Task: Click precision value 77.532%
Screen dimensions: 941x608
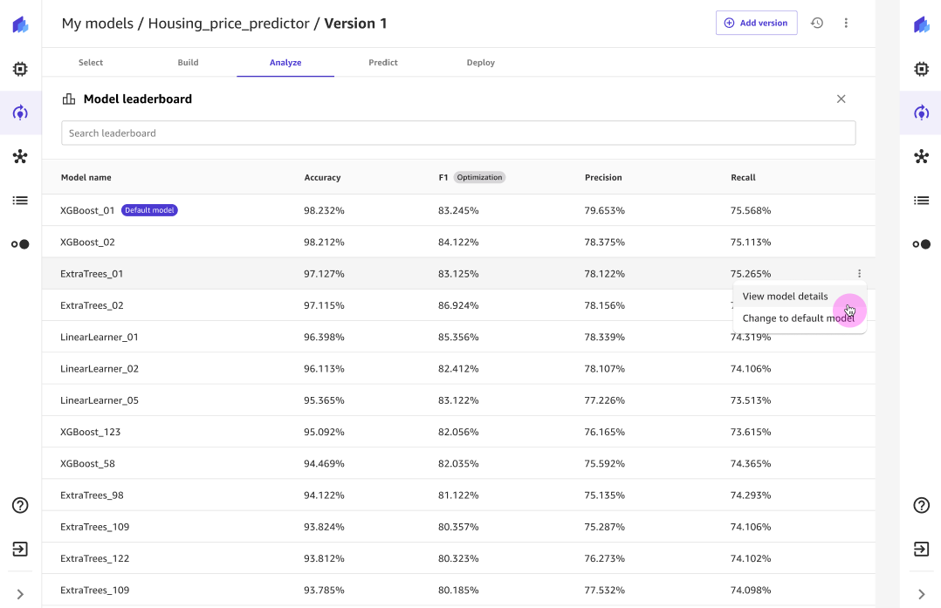Action: click(x=604, y=590)
